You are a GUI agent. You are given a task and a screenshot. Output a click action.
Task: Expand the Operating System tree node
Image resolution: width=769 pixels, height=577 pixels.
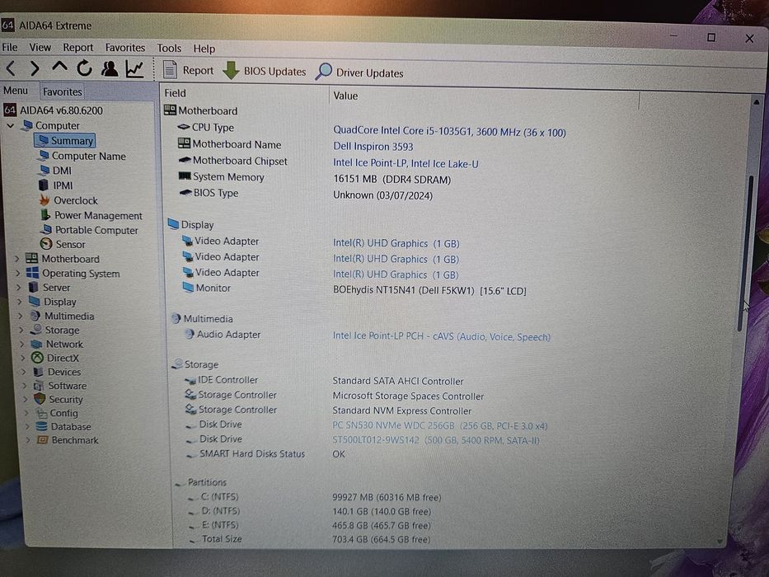click(x=17, y=273)
